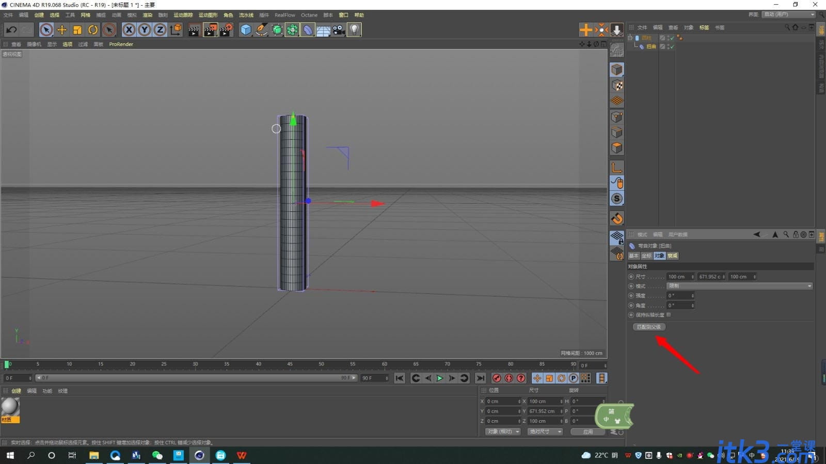
Task: Select the Live Selection tool
Action: coord(46,30)
